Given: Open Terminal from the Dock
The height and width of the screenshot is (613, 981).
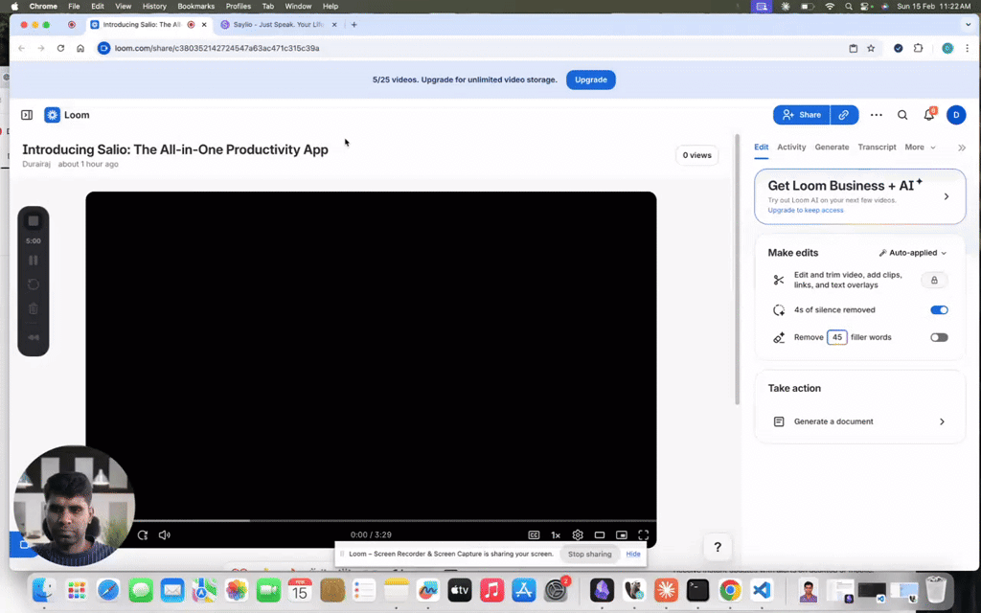Looking at the screenshot, I should (x=697, y=590).
